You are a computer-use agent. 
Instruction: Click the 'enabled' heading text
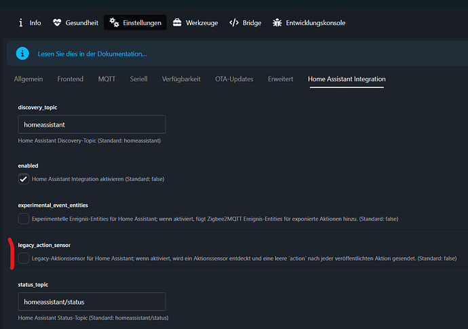(x=28, y=166)
